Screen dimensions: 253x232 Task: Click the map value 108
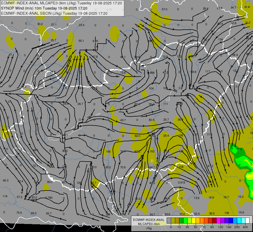click(x=181, y=167)
